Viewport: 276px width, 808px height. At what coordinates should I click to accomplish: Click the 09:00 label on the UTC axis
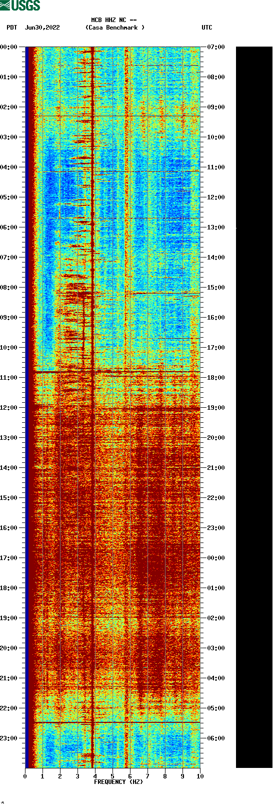pyautogui.click(x=216, y=107)
